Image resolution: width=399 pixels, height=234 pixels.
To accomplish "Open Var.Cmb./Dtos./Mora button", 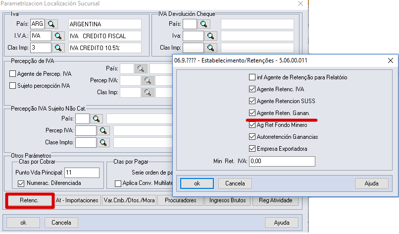I will pyautogui.click(x=129, y=200).
